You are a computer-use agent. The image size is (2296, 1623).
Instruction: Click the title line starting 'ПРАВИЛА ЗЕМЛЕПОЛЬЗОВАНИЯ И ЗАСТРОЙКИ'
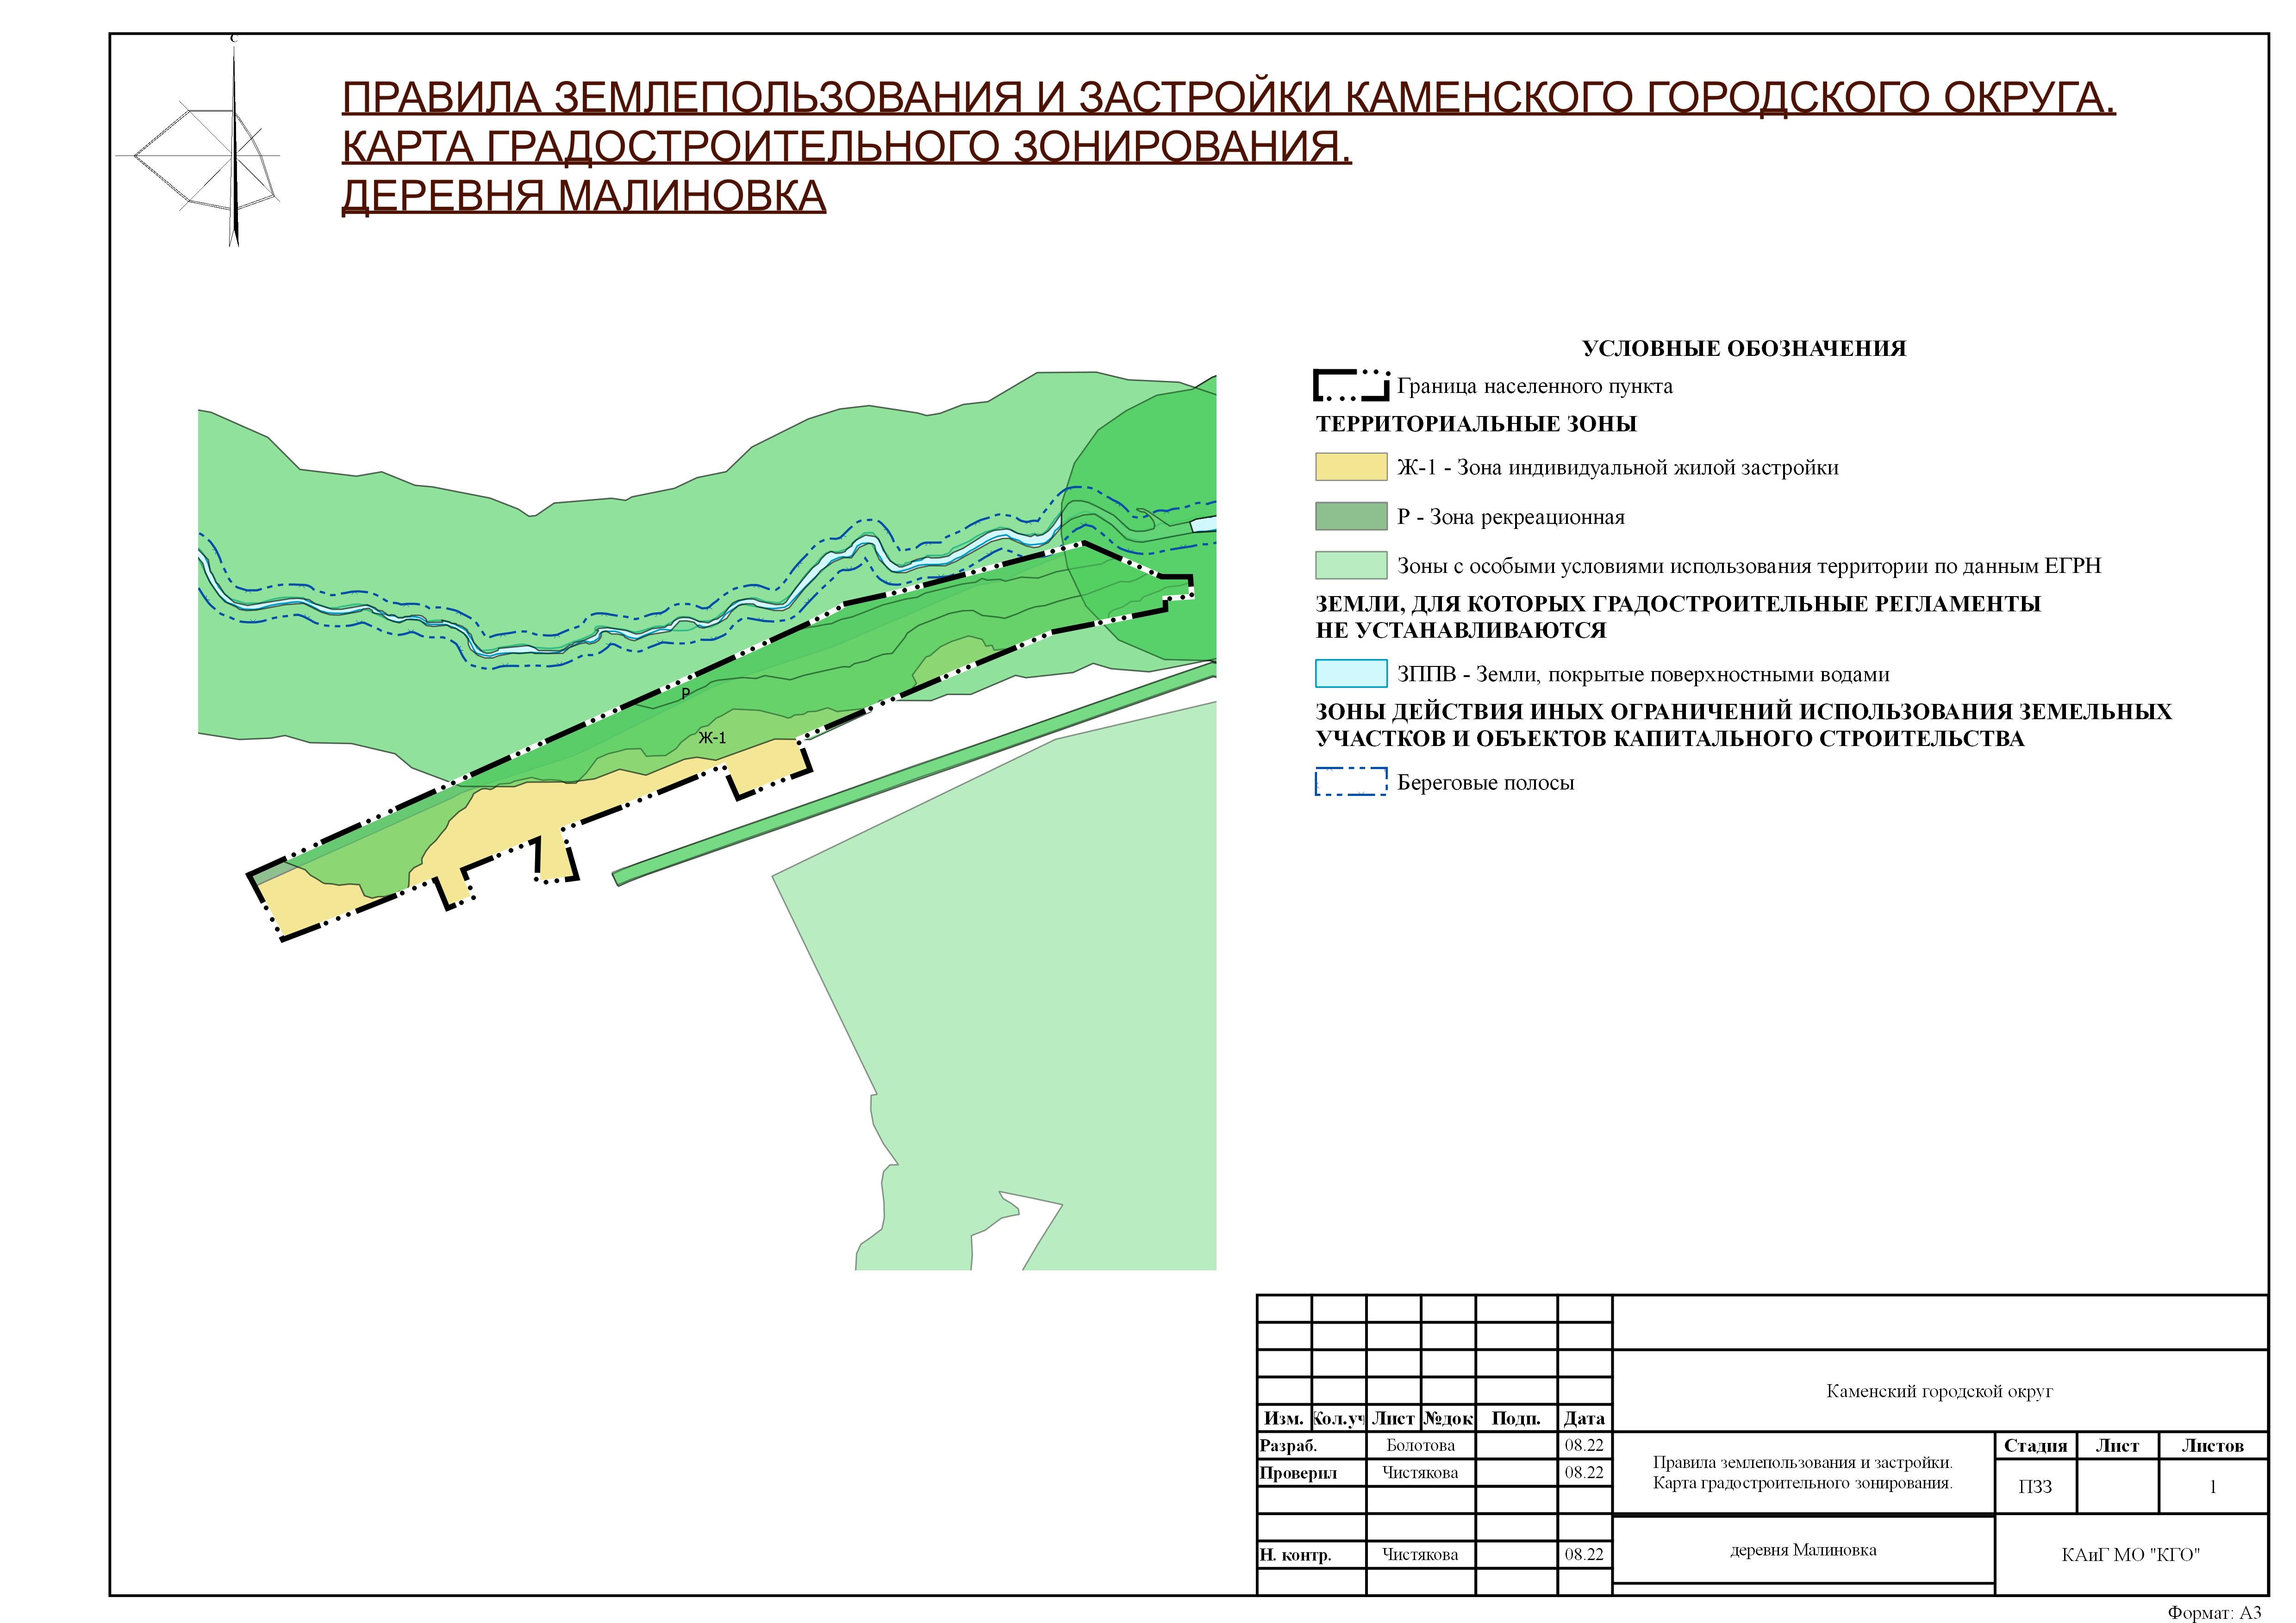click(1229, 98)
